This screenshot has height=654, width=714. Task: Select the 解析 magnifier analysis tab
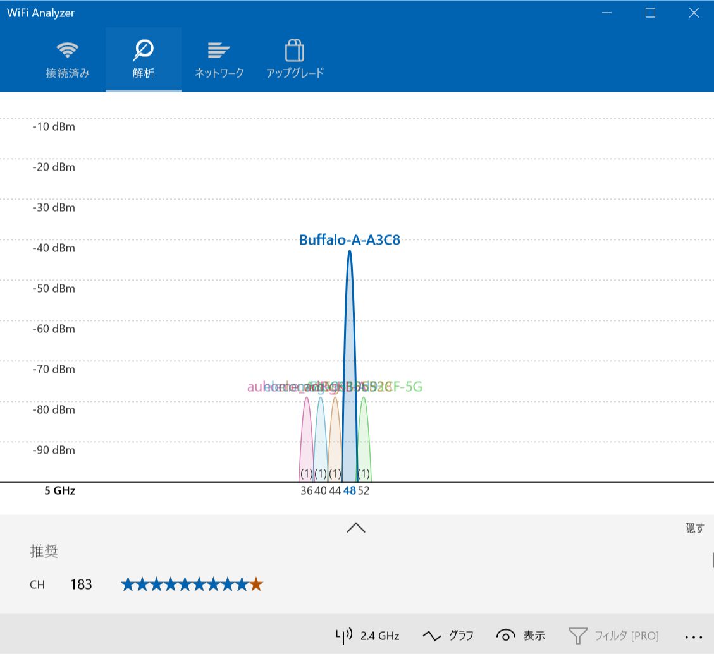144,60
